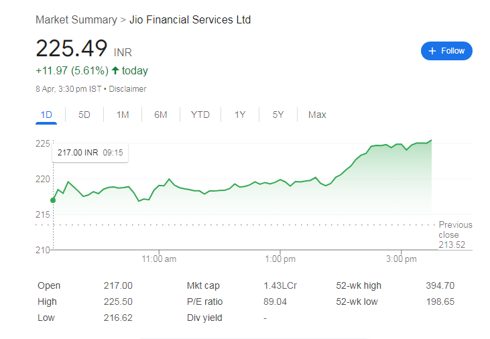Select the 1D time range tab
The height and width of the screenshot is (339, 490).
click(46, 115)
